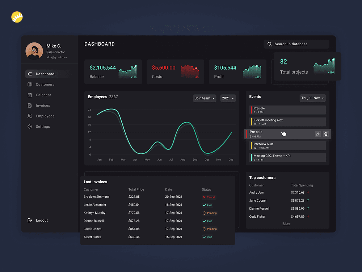Click Mike C. profile avatar
362x272 pixels.
34,51
